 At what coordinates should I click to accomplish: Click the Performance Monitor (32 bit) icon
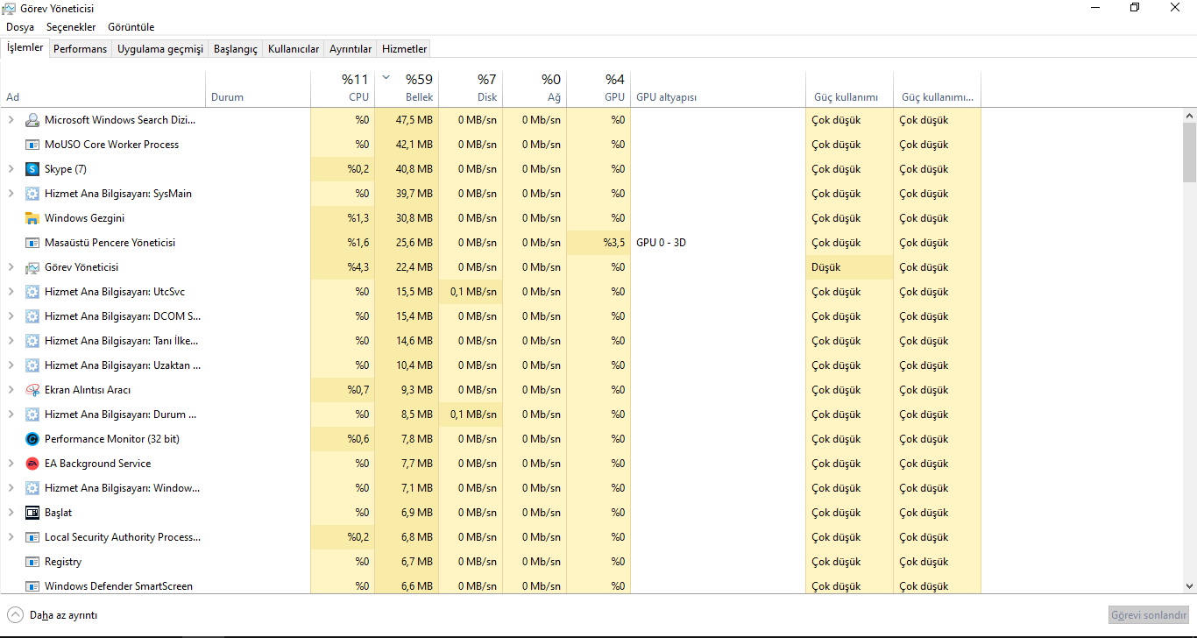tap(32, 439)
